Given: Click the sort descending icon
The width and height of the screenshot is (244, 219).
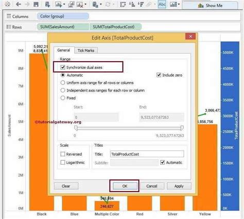Looking at the screenshot, I should 141,4.
